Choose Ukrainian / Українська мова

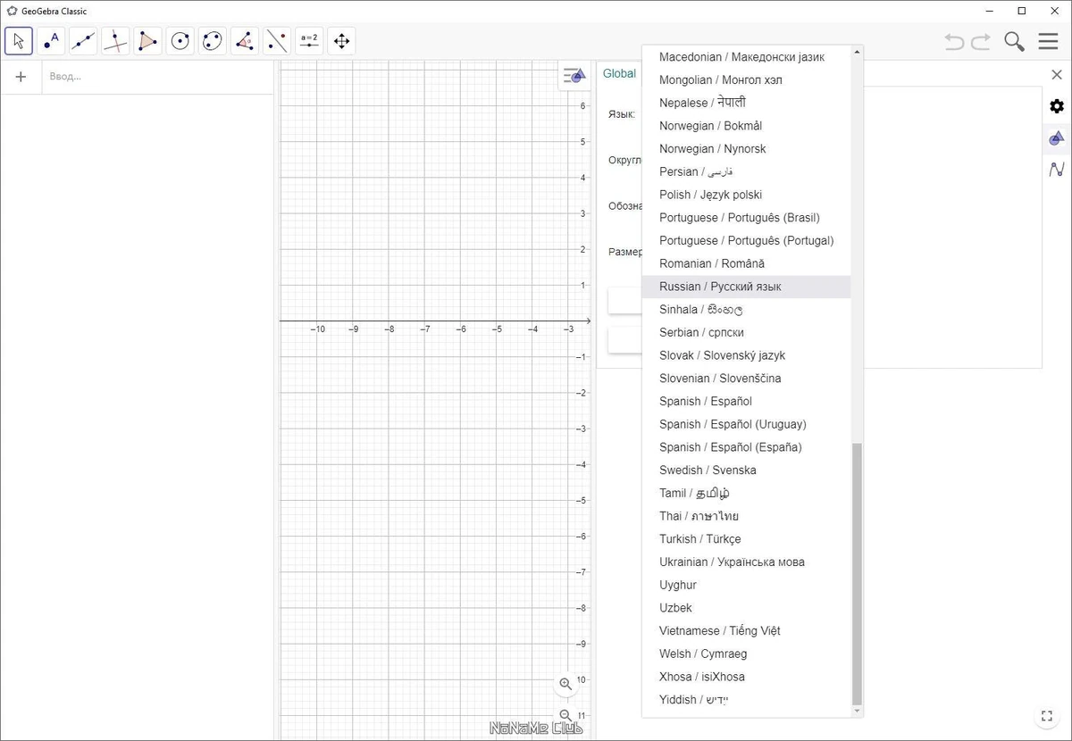746,562
